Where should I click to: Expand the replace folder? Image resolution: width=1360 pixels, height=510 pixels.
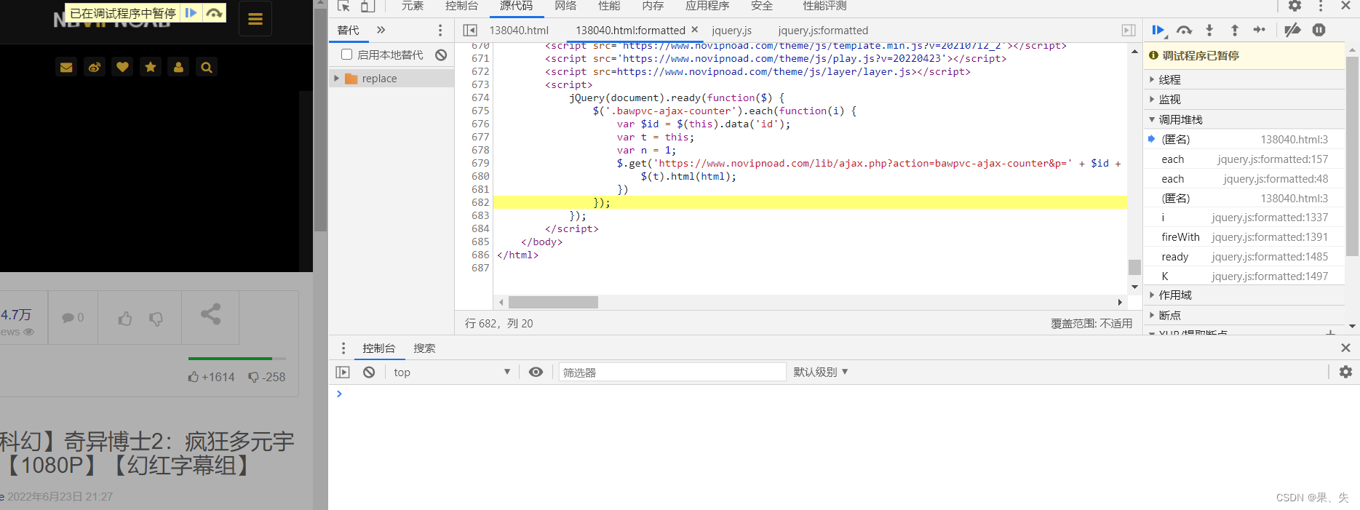point(337,78)
